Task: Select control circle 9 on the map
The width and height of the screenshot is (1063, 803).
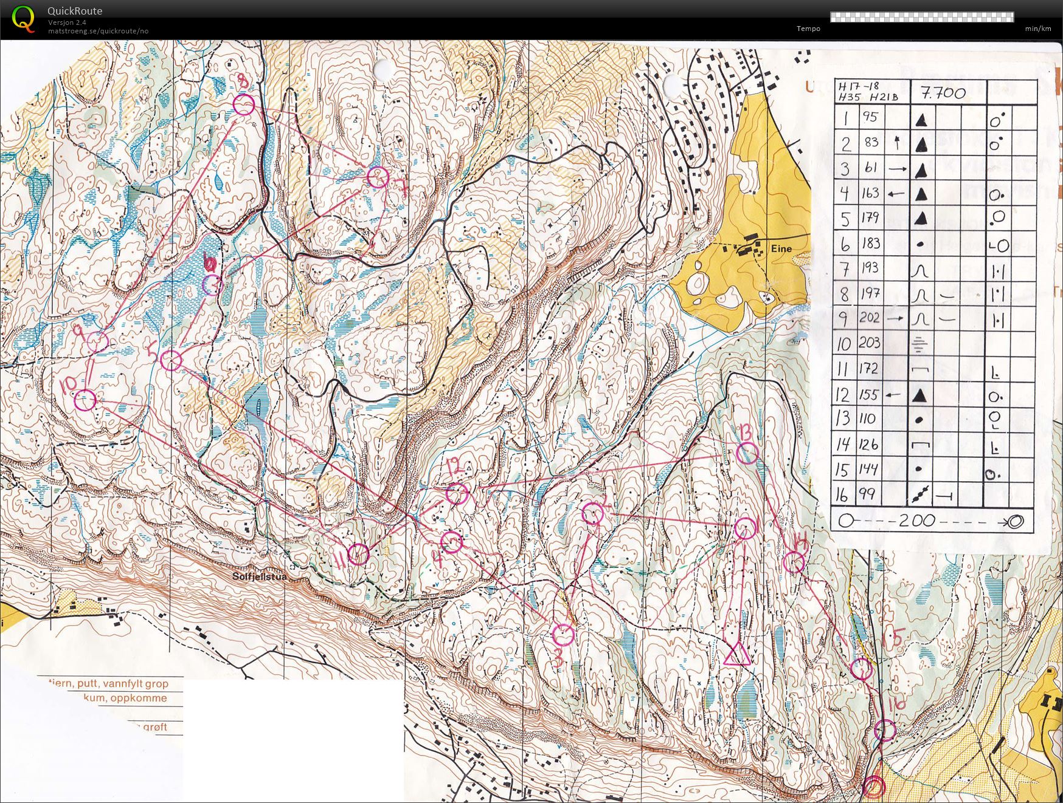Action: pos(97,342)
